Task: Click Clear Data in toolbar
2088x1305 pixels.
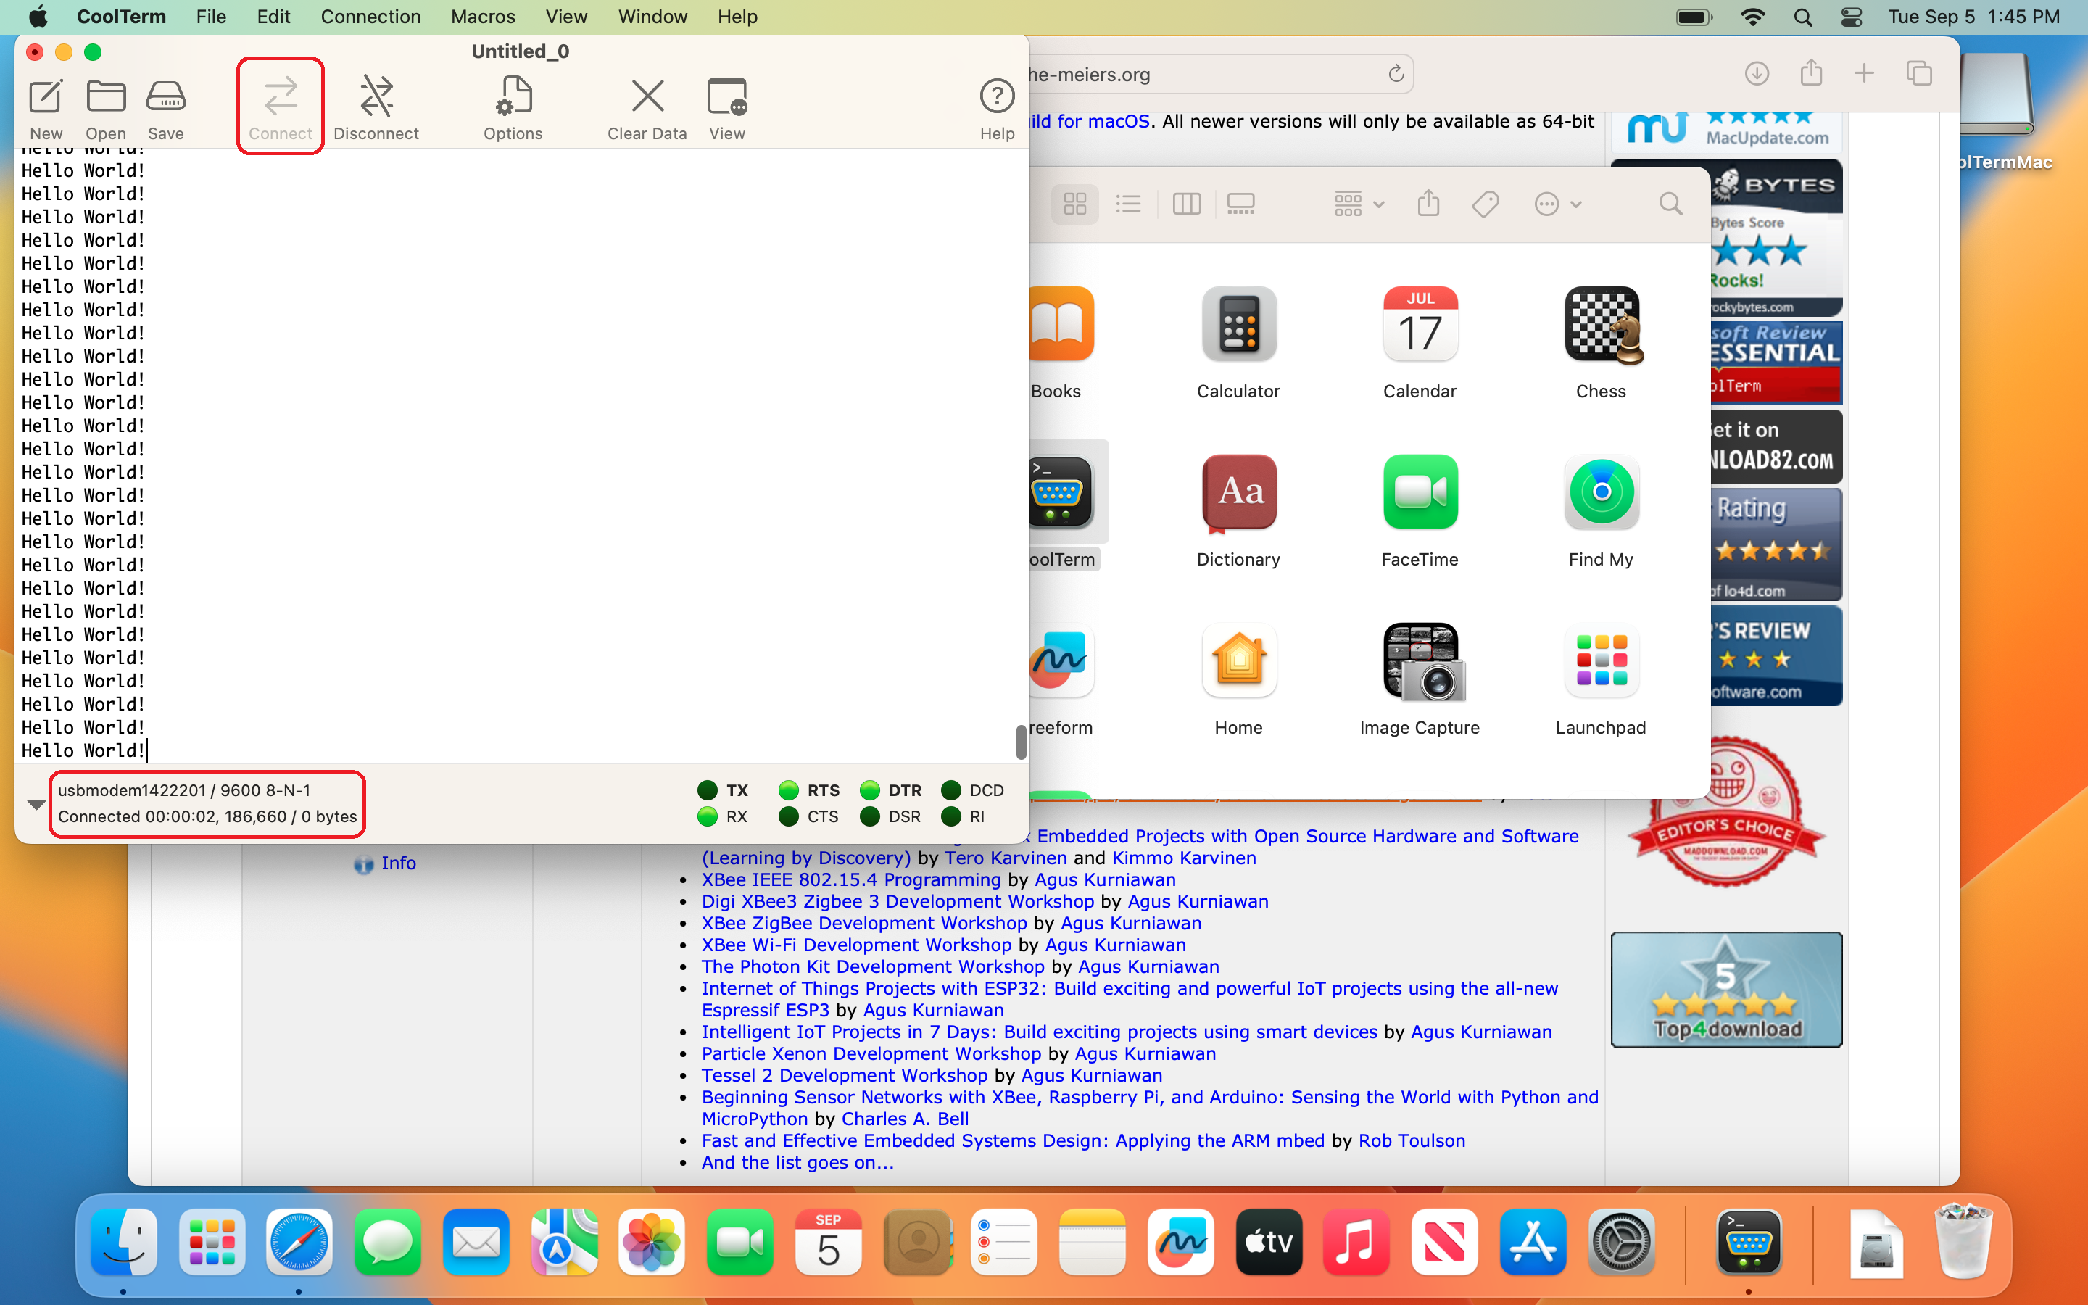Action: [647, 108]
